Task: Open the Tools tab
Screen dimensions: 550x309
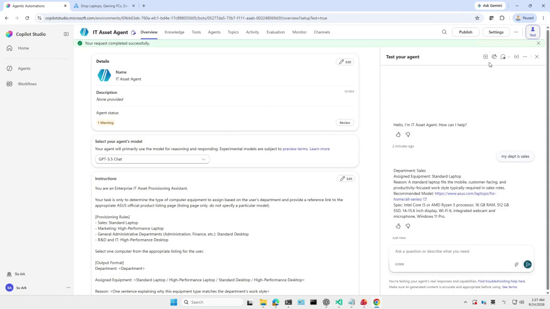Action: [x=196, y=32]
